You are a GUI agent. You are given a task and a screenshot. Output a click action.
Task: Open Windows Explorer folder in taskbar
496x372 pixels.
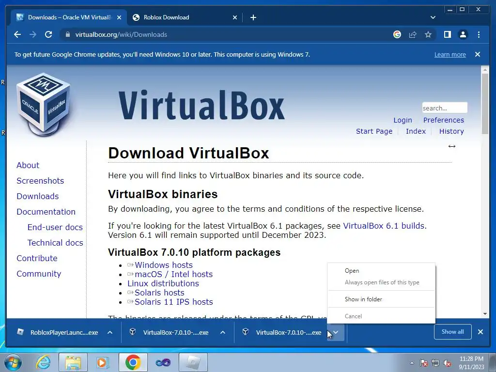(x=73, y=362)
